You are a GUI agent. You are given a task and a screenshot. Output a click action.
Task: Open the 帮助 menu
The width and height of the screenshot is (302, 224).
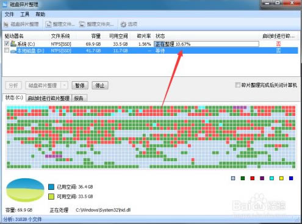(x=40, y=15)
